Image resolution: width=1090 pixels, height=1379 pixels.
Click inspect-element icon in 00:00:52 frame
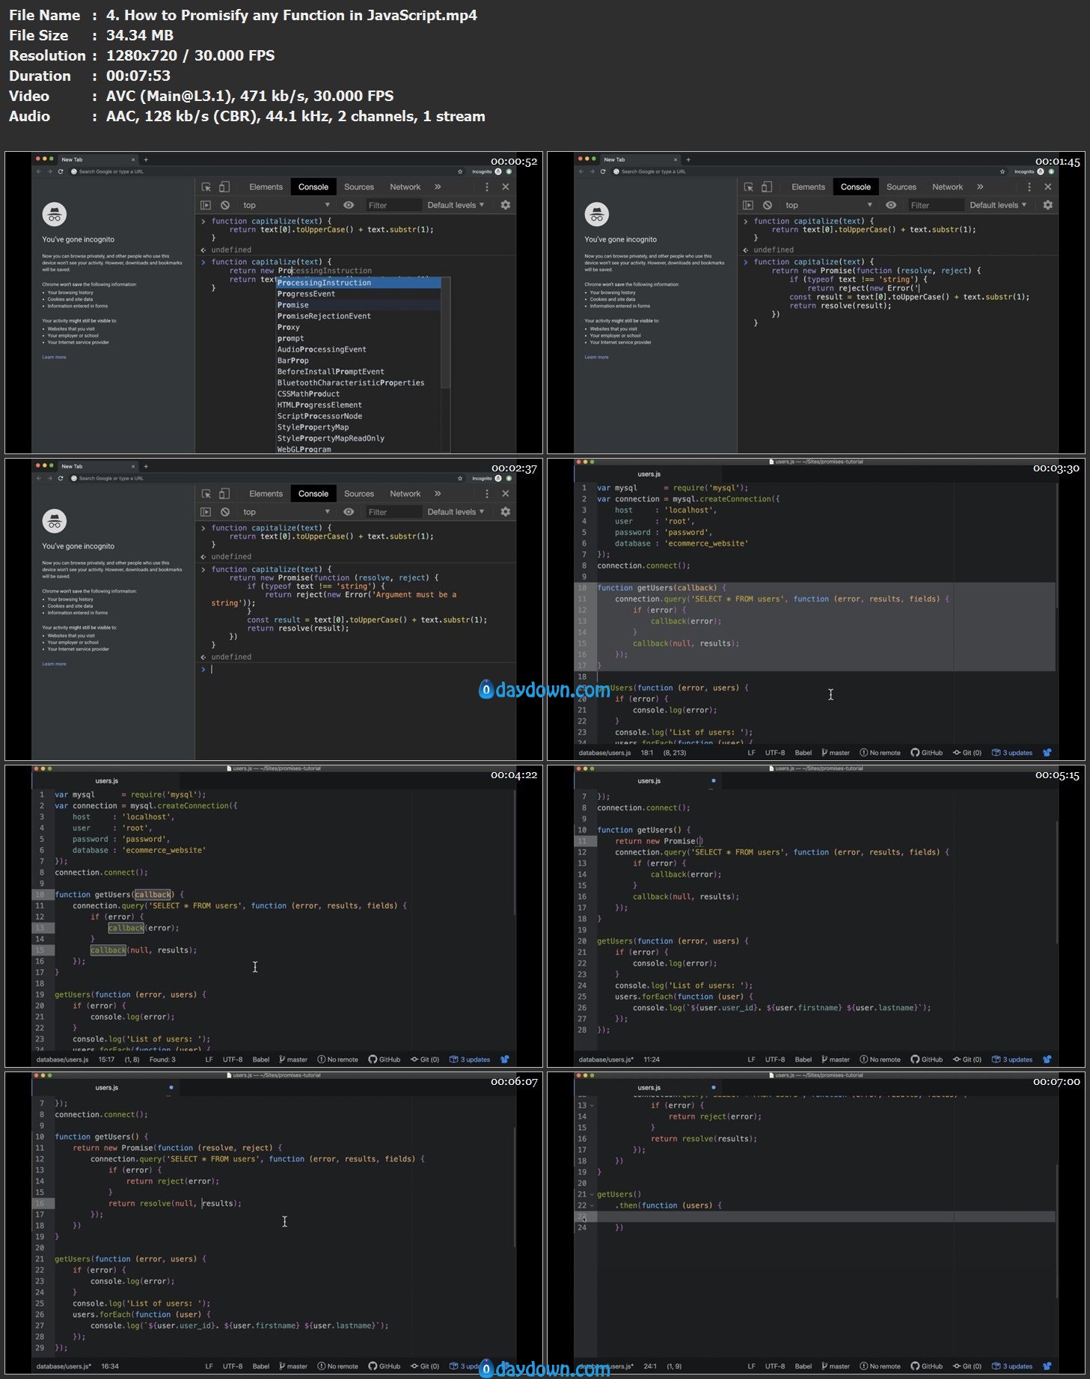(206, 187)
